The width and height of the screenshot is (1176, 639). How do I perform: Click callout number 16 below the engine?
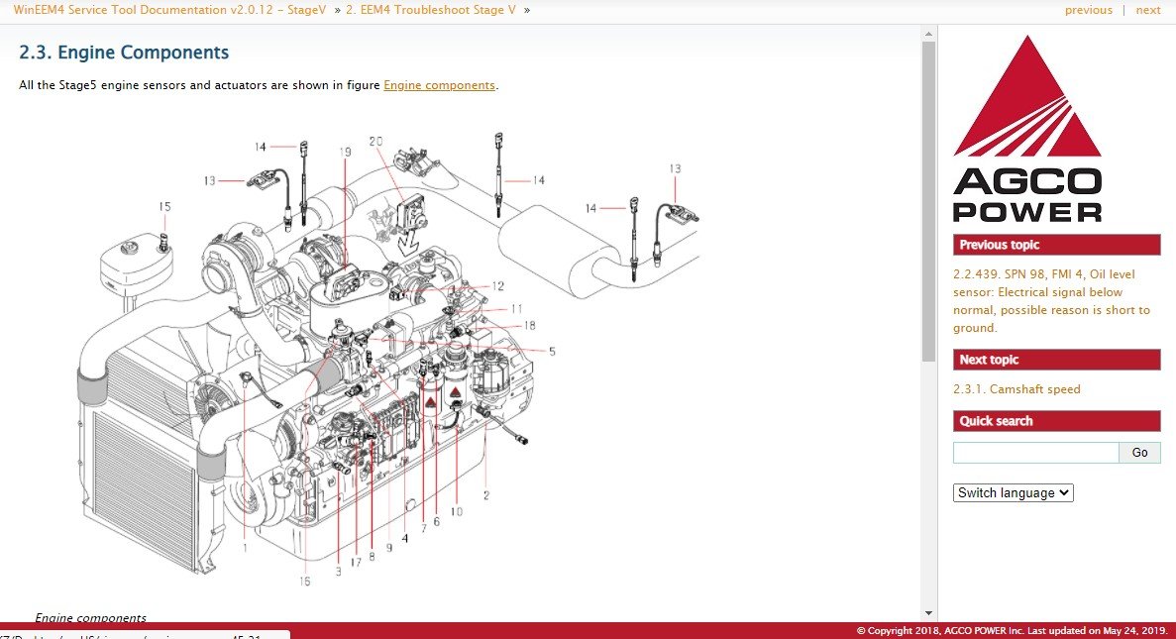click(304, 582)
